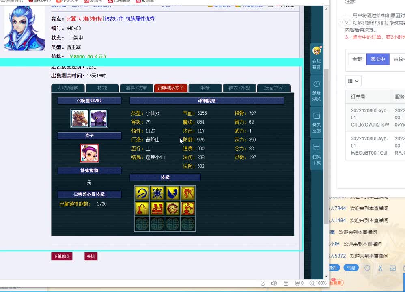Click the shield security icon in status bar
Image resolution: width=405 pixels, height=292 pixels.
263,283
